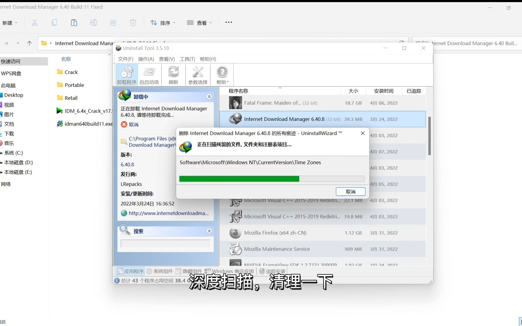Click the Microsoft Visual C++ 19.8 MB icon
The image size is (522, 326).
235,216
